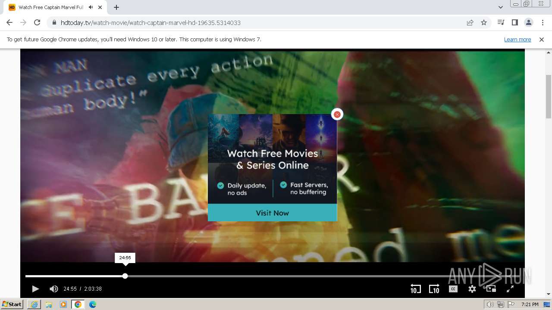
Task: Launch Microsoft Edge from the taskbar
Action: click(x=93, y=304)
